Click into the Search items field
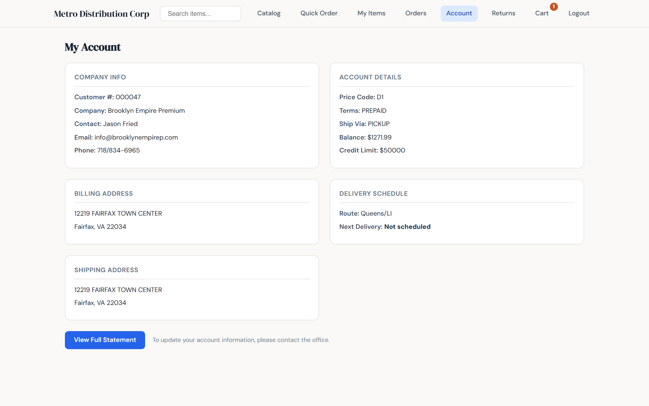The height and width of the screenshot is (406, 649). [x=200, y=13]
